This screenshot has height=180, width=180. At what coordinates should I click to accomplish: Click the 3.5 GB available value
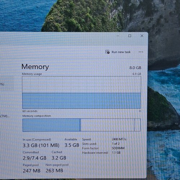[x=72, y=145]
